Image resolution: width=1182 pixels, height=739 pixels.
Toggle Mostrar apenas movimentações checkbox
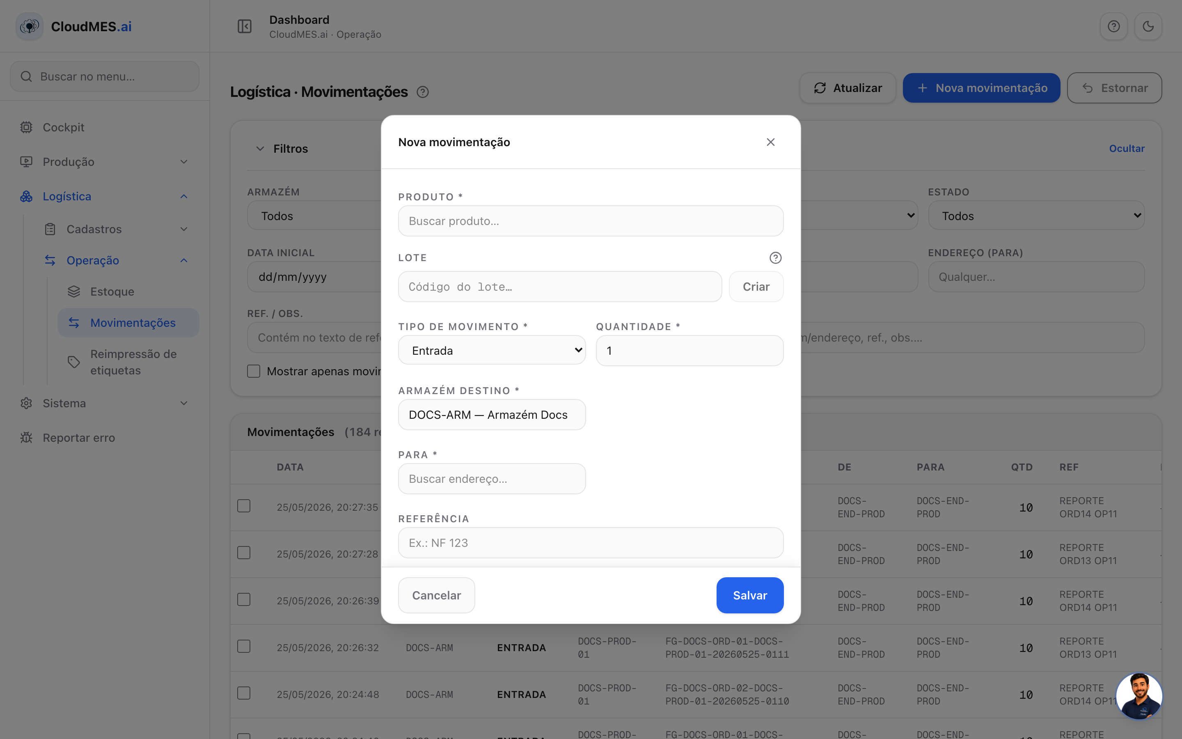click(254, 372)
